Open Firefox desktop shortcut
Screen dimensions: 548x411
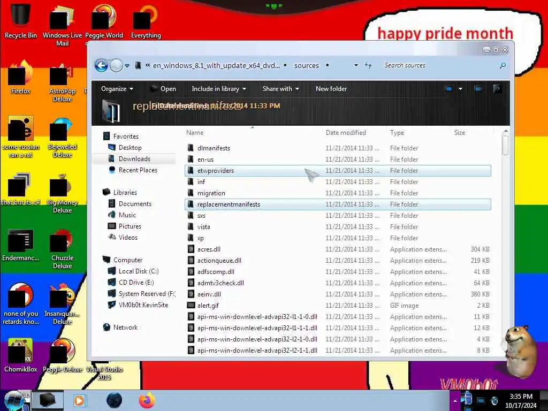point(20,78)
